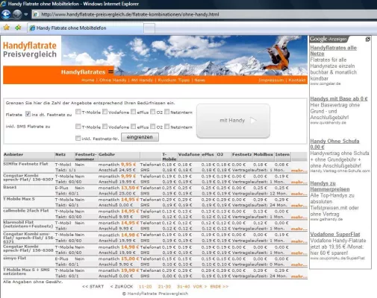Screen dimensions: 377x298
Task: Check the inkl. Festnetz-Nr. box
Action: tap(78, 138)
